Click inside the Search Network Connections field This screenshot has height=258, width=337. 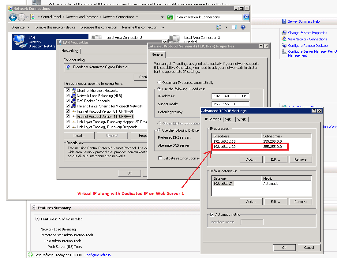pos(208,17)
